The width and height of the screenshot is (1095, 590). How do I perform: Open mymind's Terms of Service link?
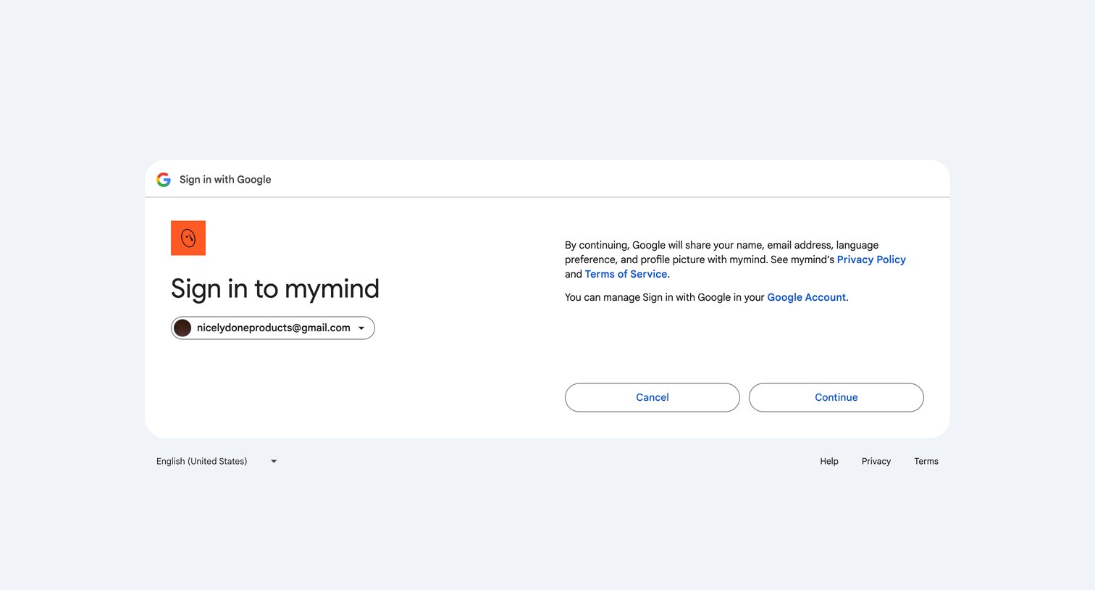[x=626, y=274]
